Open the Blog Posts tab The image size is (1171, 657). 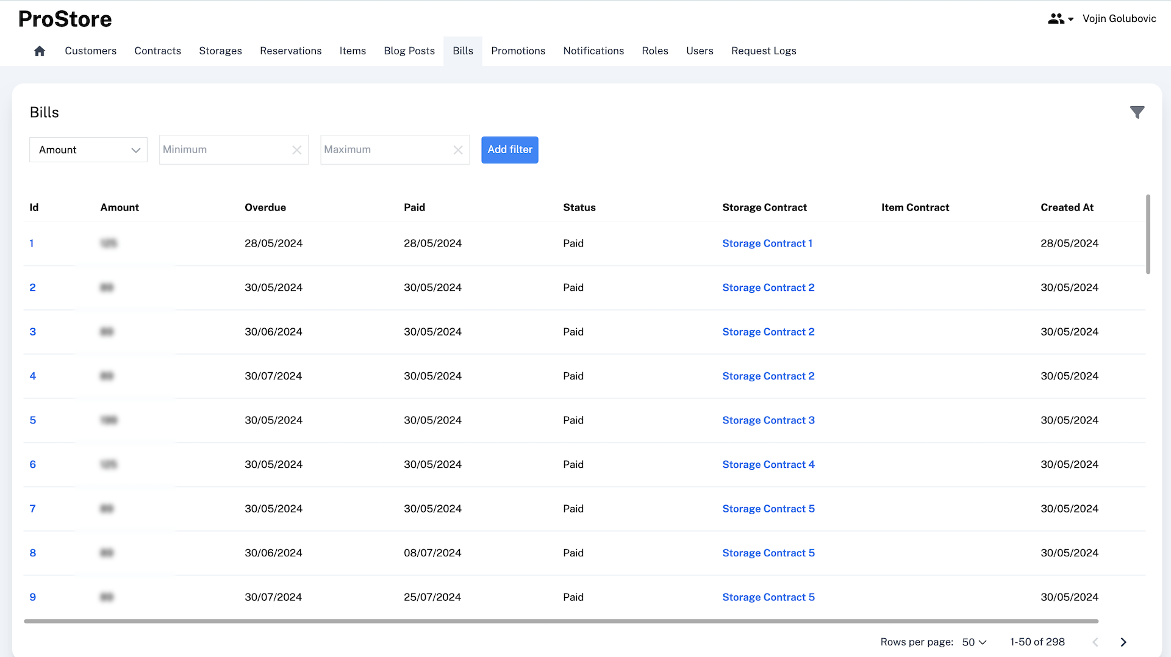[x=409, y=51]
